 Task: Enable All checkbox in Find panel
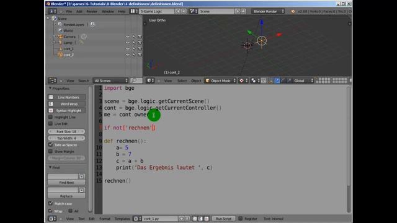tap(70, 211)
